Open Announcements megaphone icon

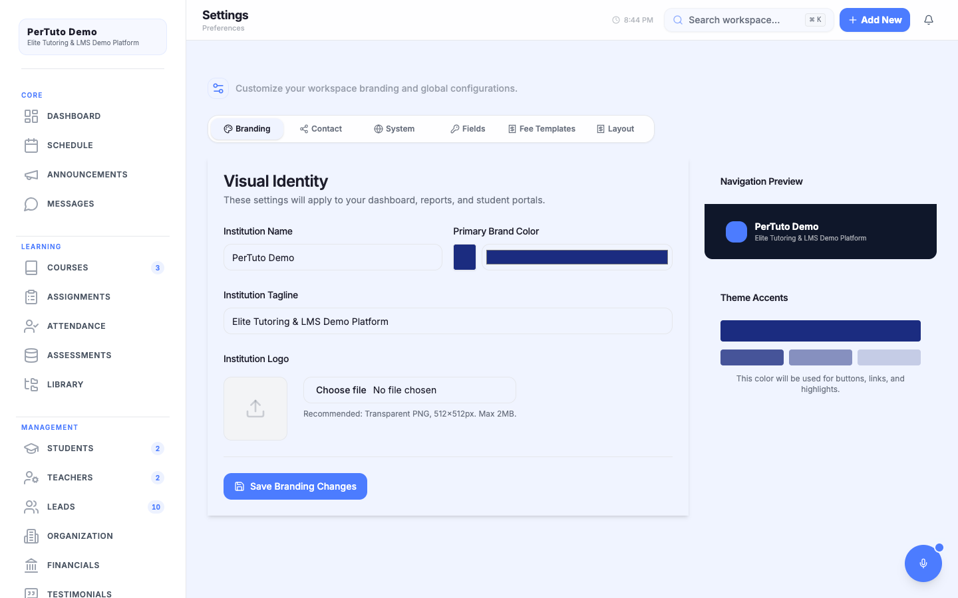coord(31,175)
